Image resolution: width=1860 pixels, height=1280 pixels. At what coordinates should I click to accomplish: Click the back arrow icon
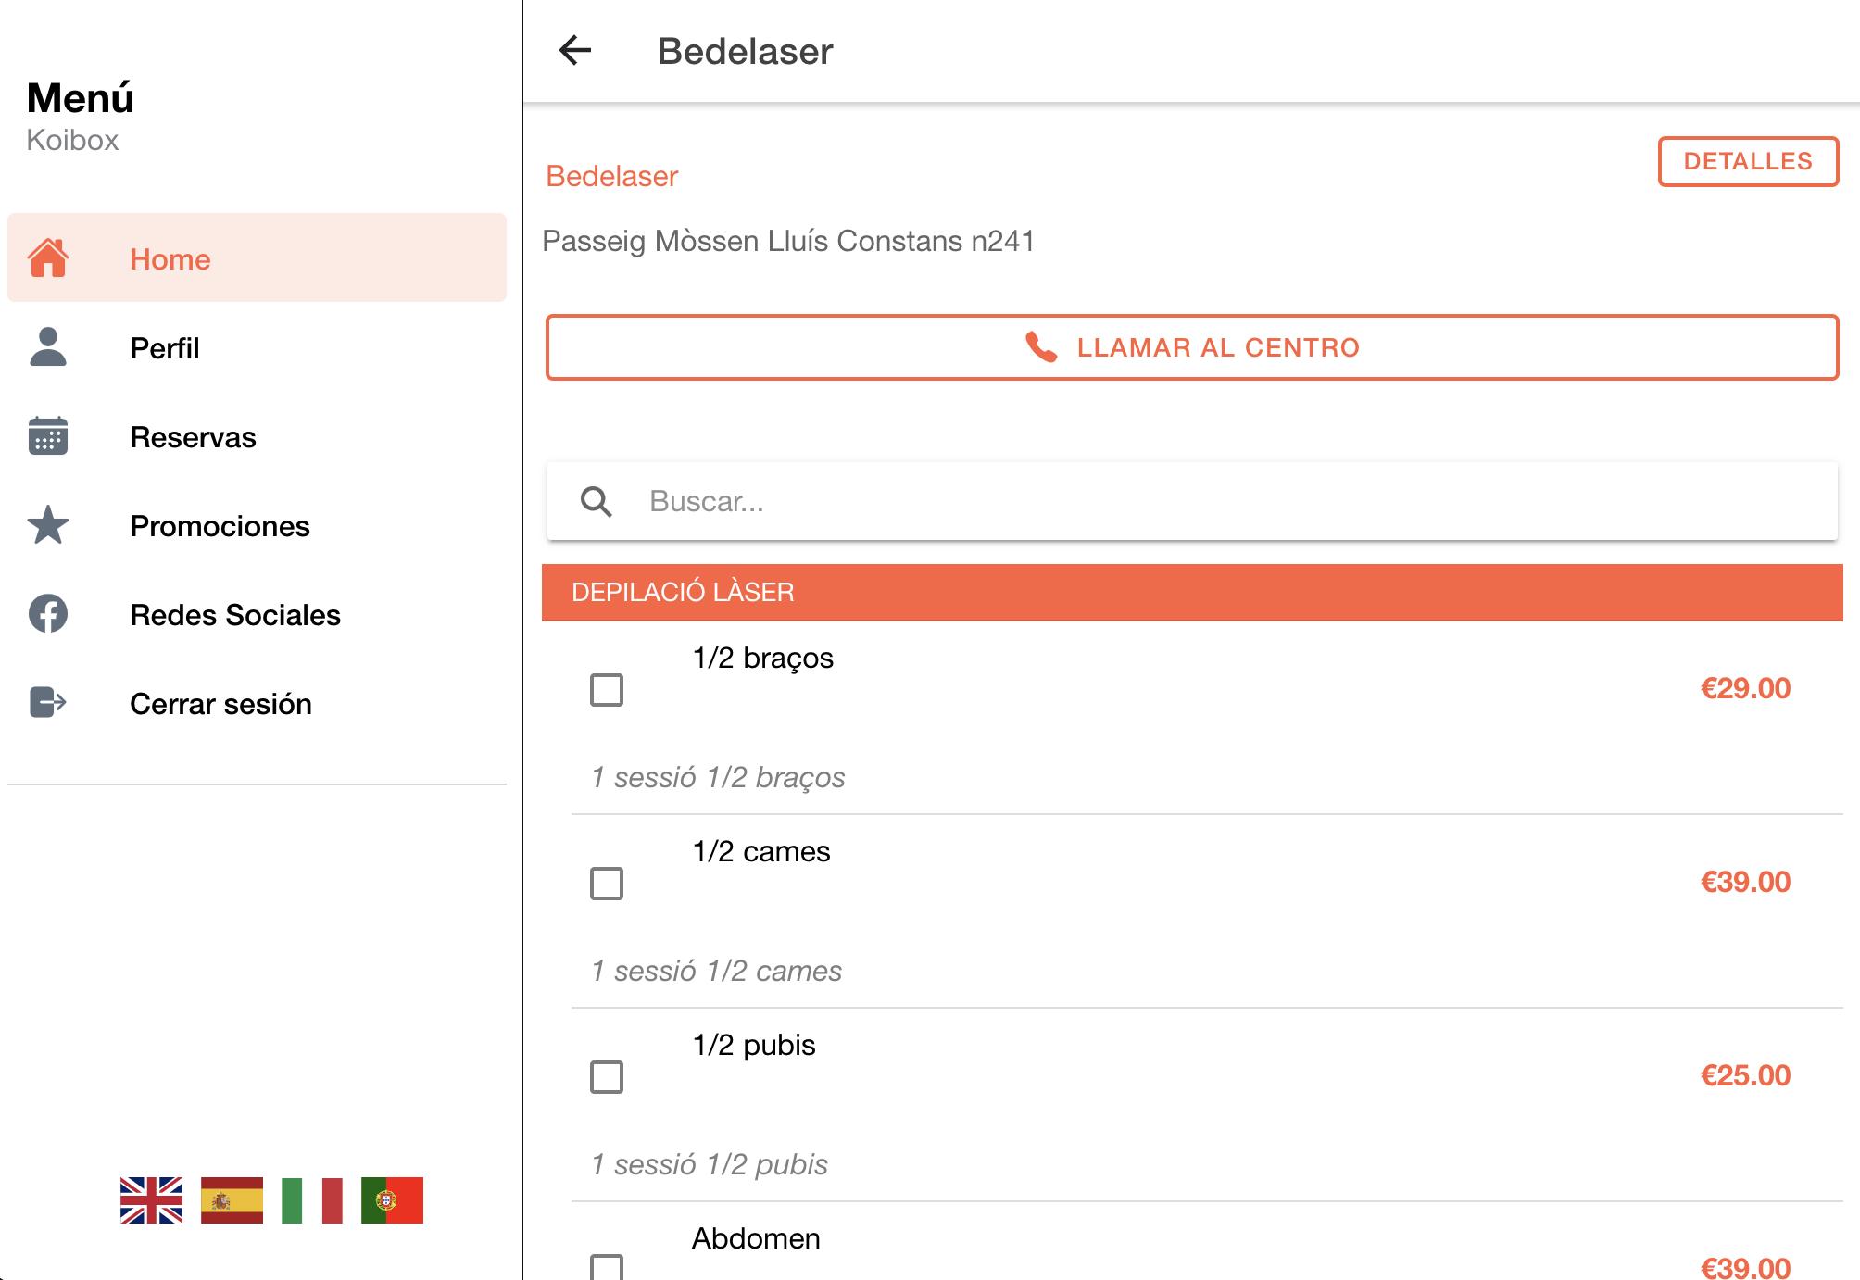click(x=575, y=50)
